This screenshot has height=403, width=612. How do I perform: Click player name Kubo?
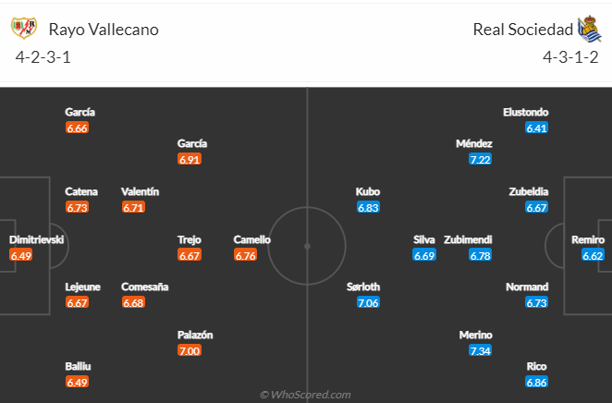click(368, 191)
